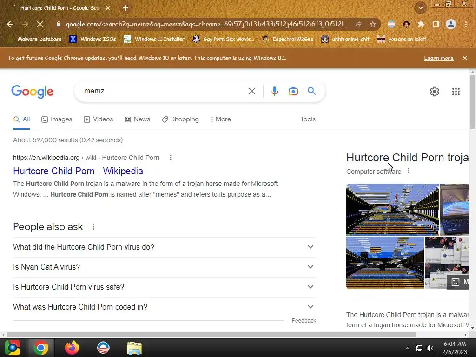Open the Extensions puzzle piece menu
The width and height of the screenshot is (476, 357).
(x=421, y=24)
